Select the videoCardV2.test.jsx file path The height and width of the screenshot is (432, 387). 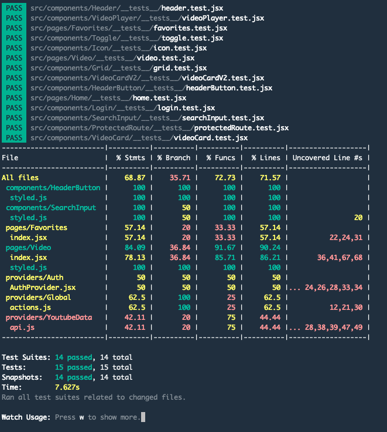(x=148, y=78)
